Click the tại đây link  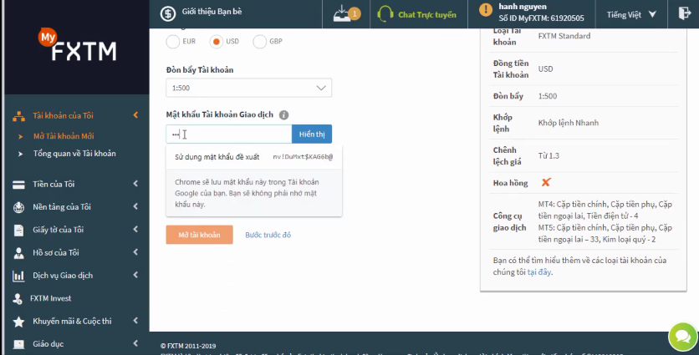click(x=539, y=272)
